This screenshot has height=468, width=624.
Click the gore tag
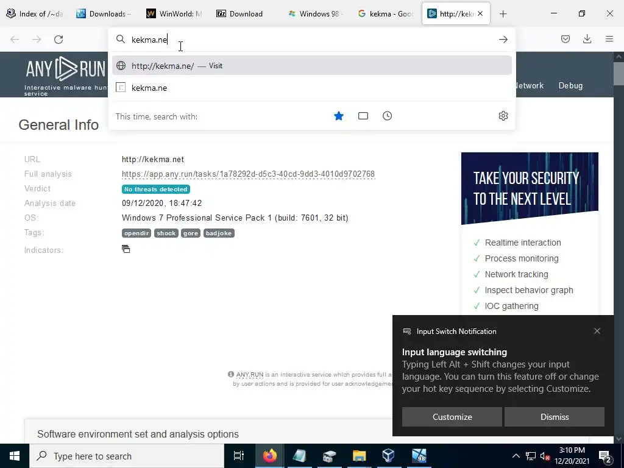(191, 233)
